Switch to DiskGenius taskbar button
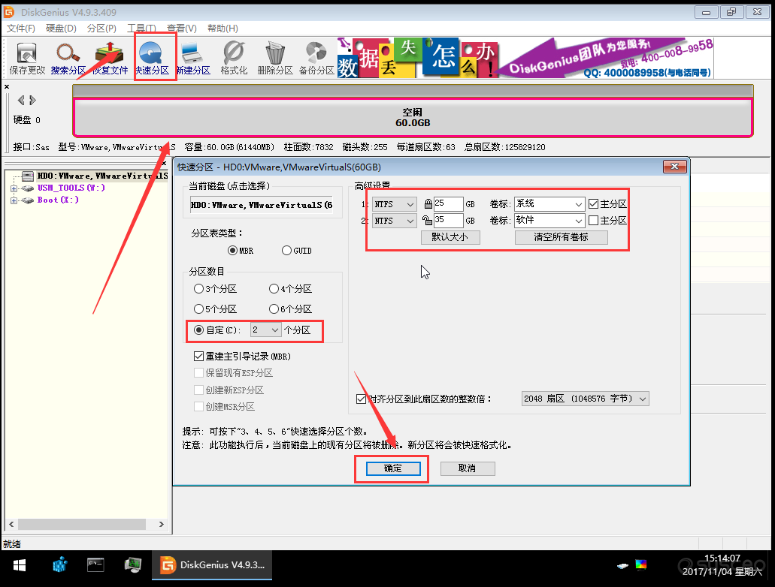This screenshot has height=587, width=775. pyautogui.click(x=213, y=565)
